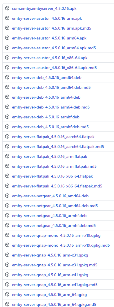114x307 pixels.
Task: Download emby-server-qnap_4.5.0.16_arm_64.qpkg file
Action: click(x=49, y=295)
